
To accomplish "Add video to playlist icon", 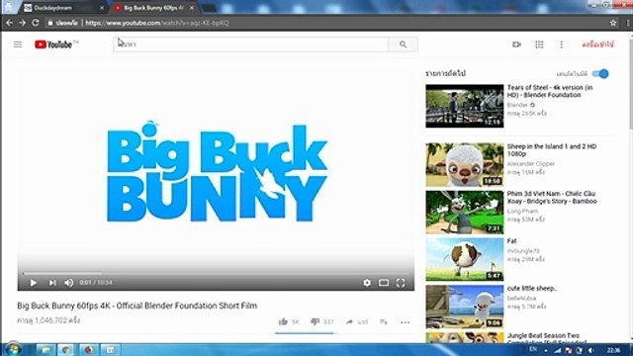I will [384, 321].
